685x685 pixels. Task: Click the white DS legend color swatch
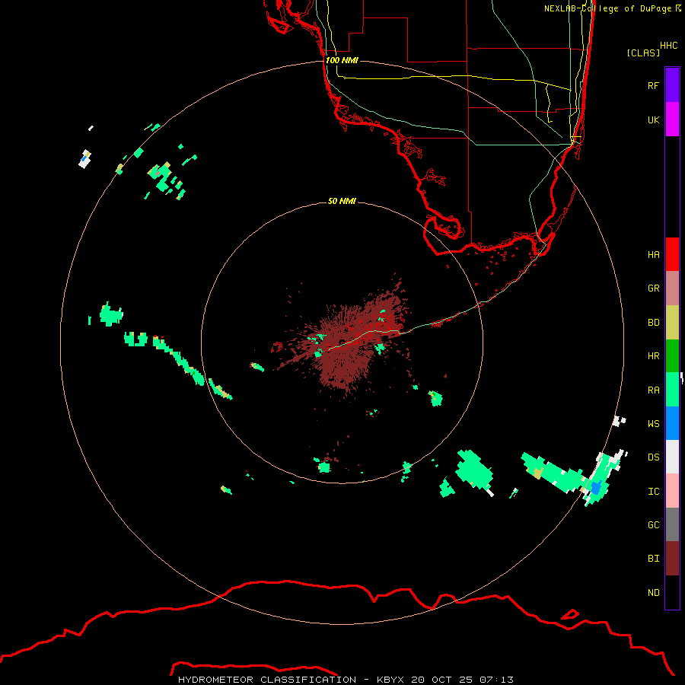pos(672,457)
